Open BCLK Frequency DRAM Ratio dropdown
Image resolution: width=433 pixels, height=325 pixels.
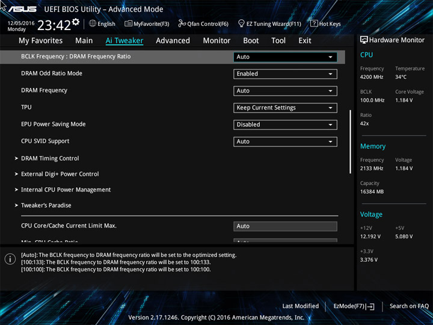(x=285, y=57)
